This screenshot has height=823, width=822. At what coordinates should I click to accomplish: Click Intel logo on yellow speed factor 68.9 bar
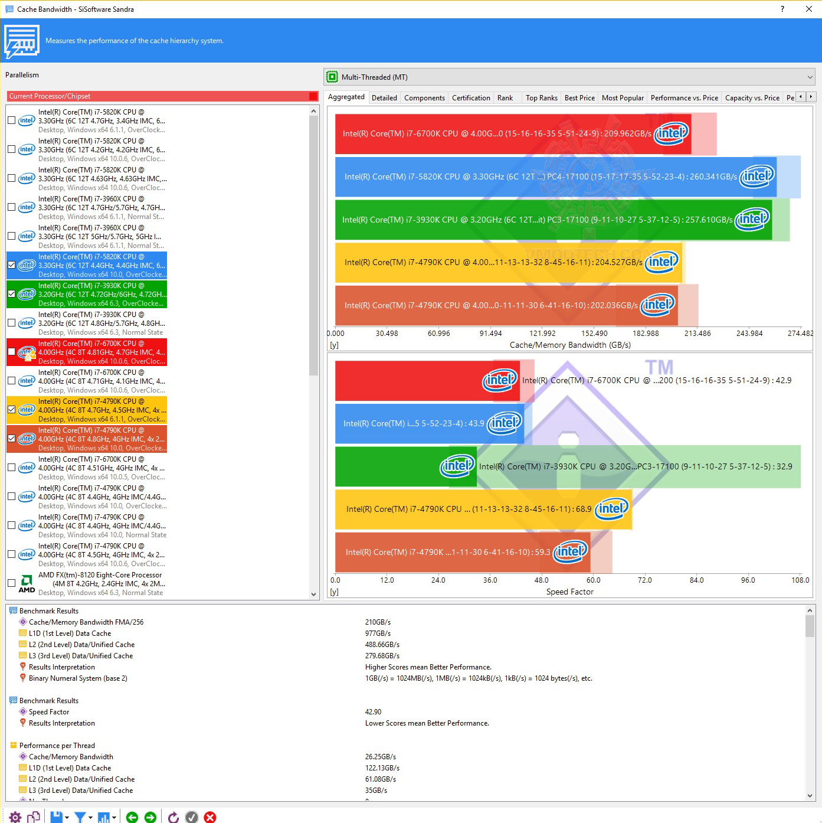coord(612,508)
